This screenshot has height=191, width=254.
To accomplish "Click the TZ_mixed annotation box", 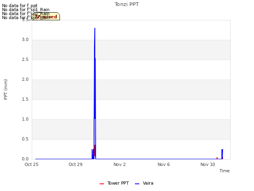I will point(46,16).
